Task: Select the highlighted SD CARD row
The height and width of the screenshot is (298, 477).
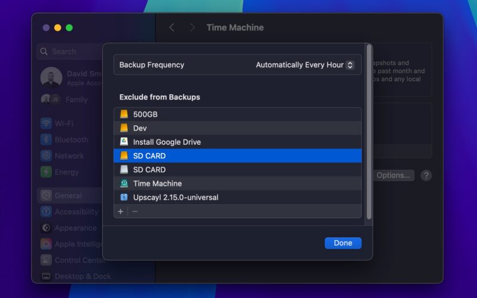Action: coord(237,156)
